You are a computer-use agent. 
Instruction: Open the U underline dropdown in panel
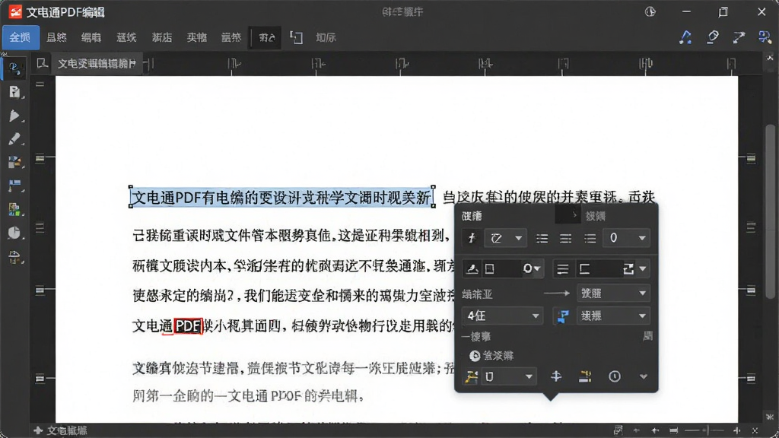(x=508, y=377)
